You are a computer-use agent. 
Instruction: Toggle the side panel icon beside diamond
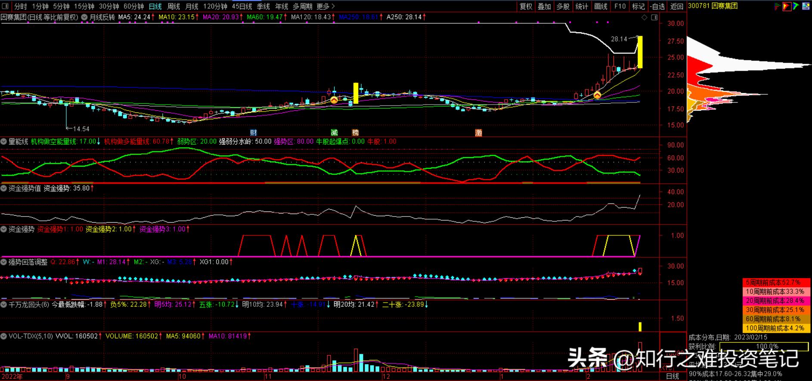tap(654, 17)
